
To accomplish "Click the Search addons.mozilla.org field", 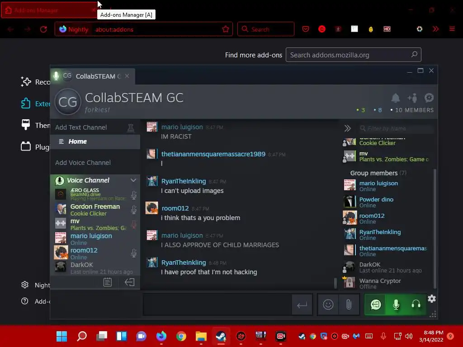I will click(x=353, y=55).
